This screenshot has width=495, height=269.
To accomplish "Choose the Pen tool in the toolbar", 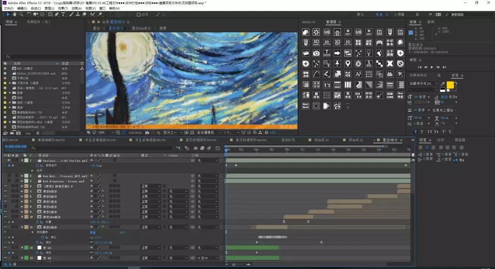I will (57, 15).
